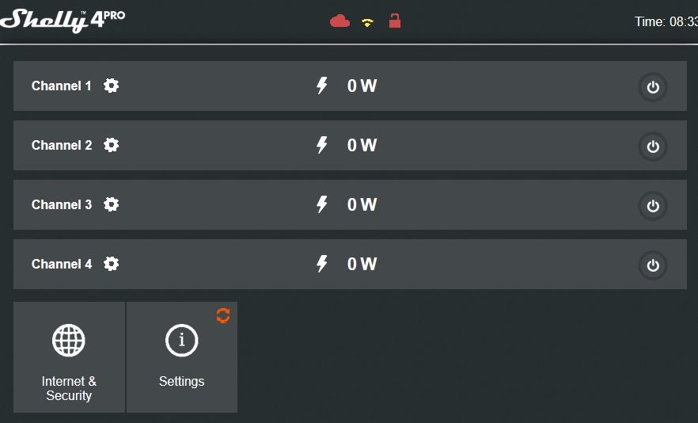Toggle Channel 1 power button
698x423 pixels.
653,87
